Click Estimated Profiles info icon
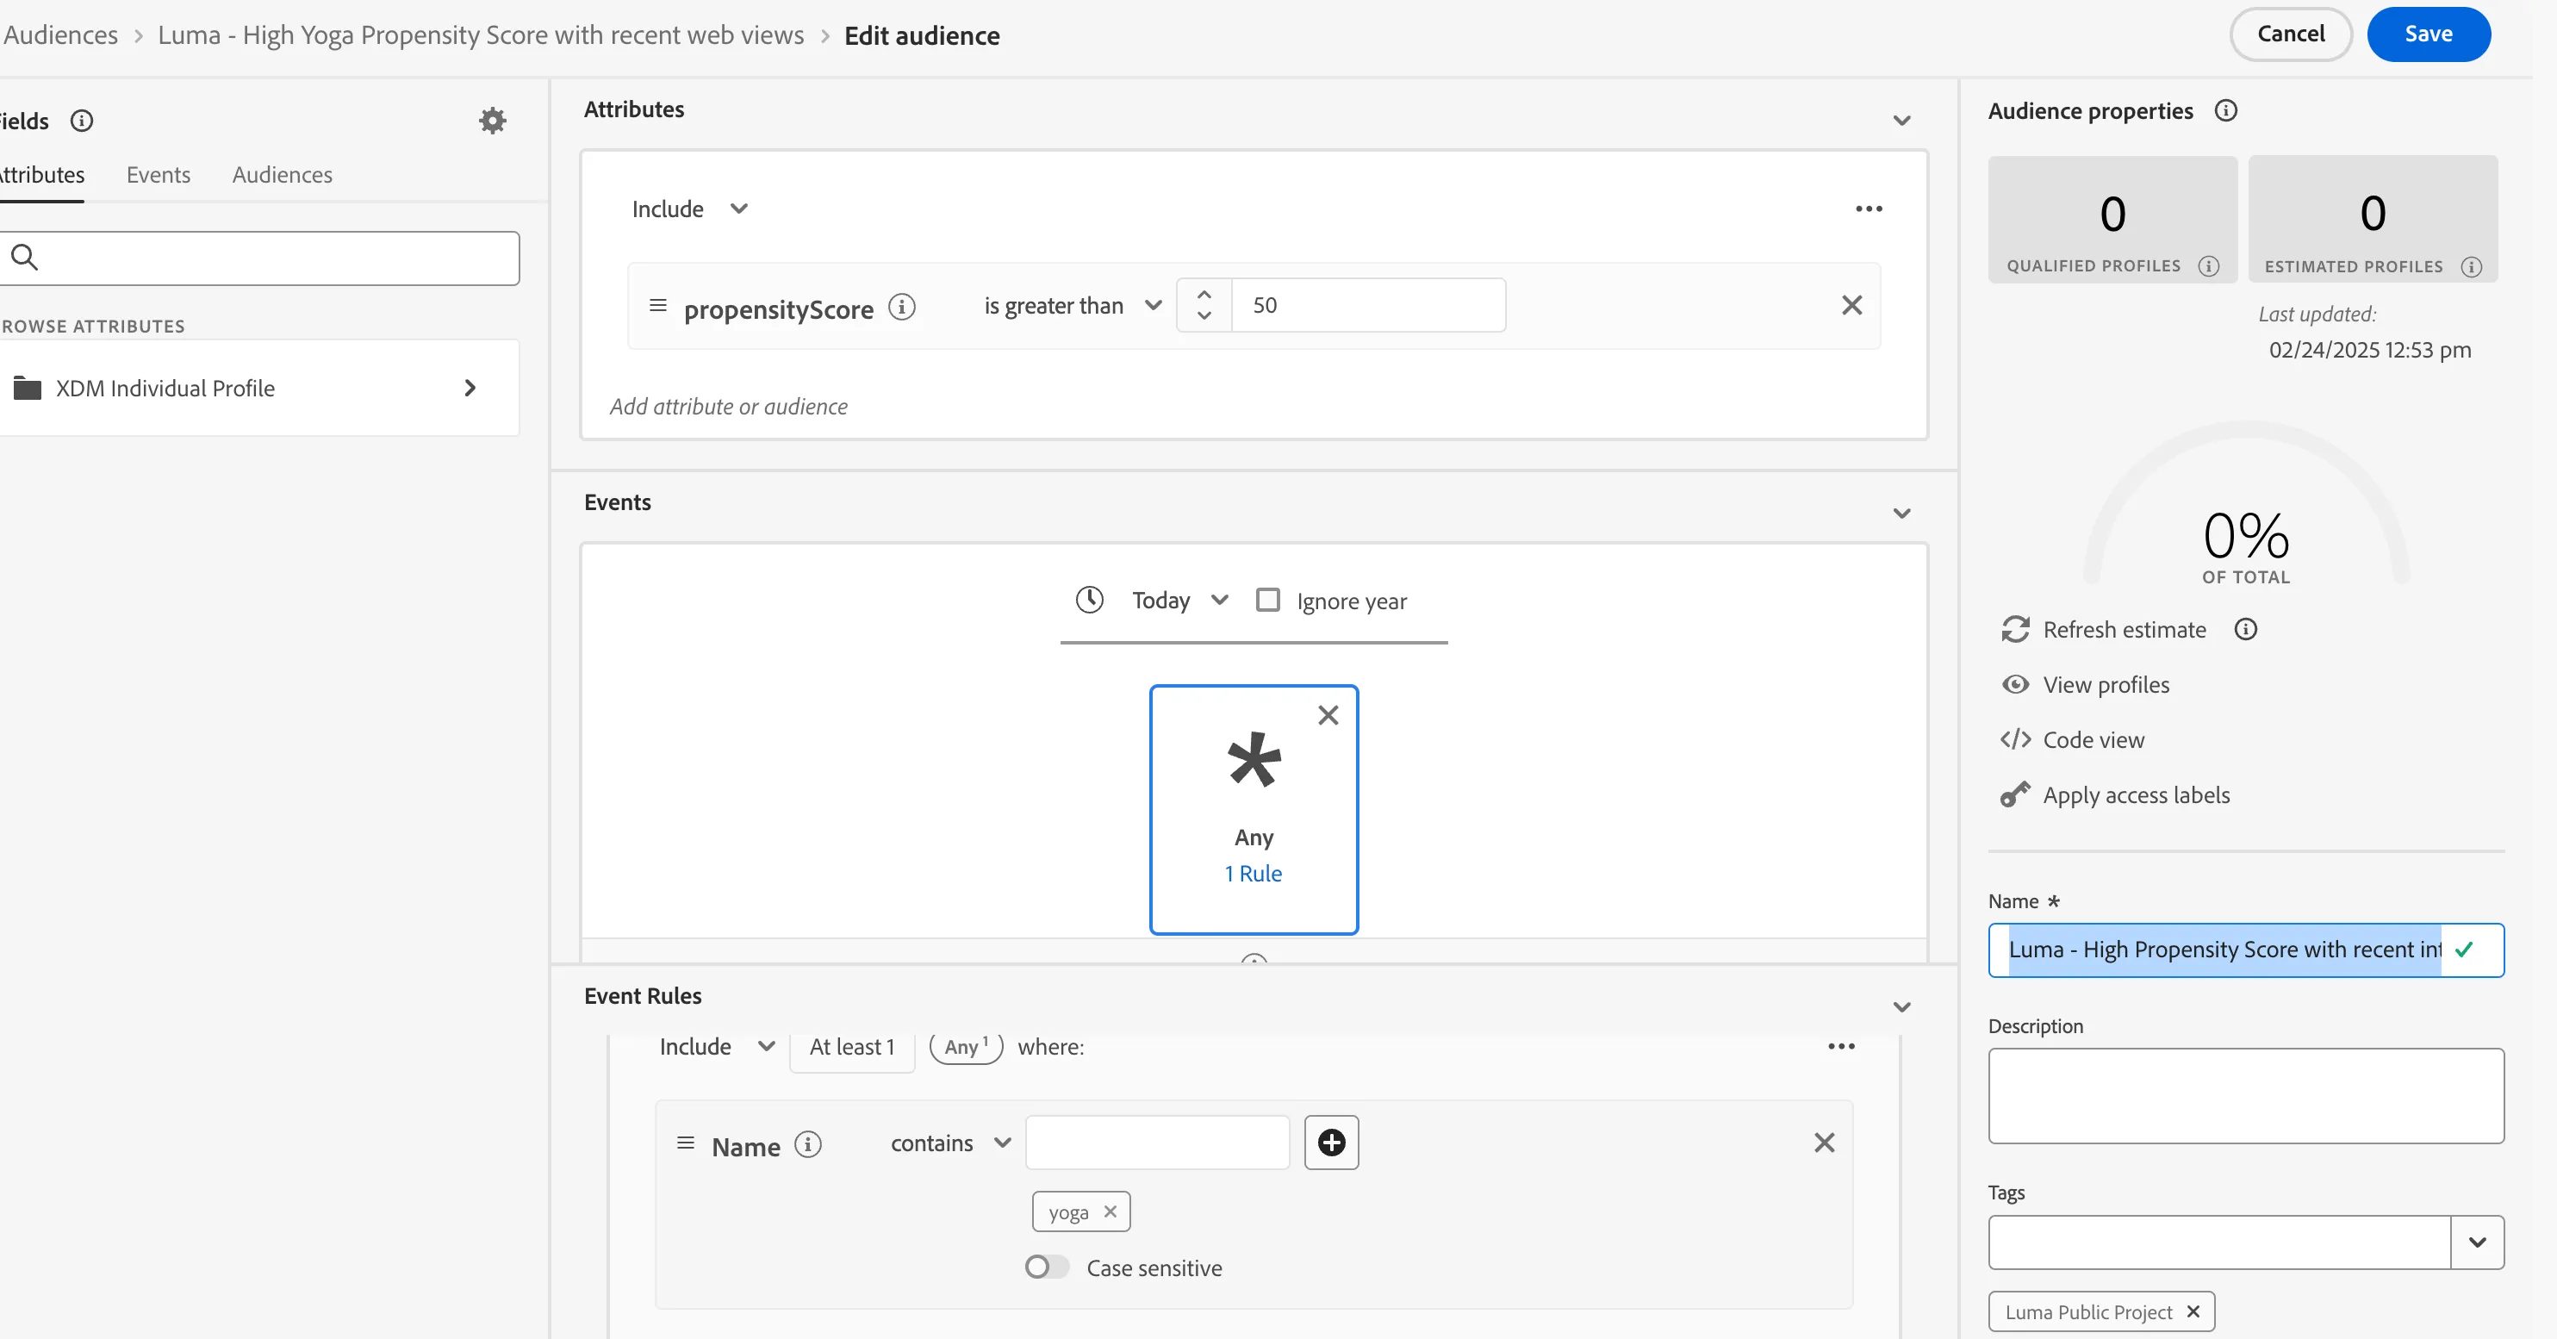Image resolution: width=2557 pixels, height=1339 pixels. 2471,267
